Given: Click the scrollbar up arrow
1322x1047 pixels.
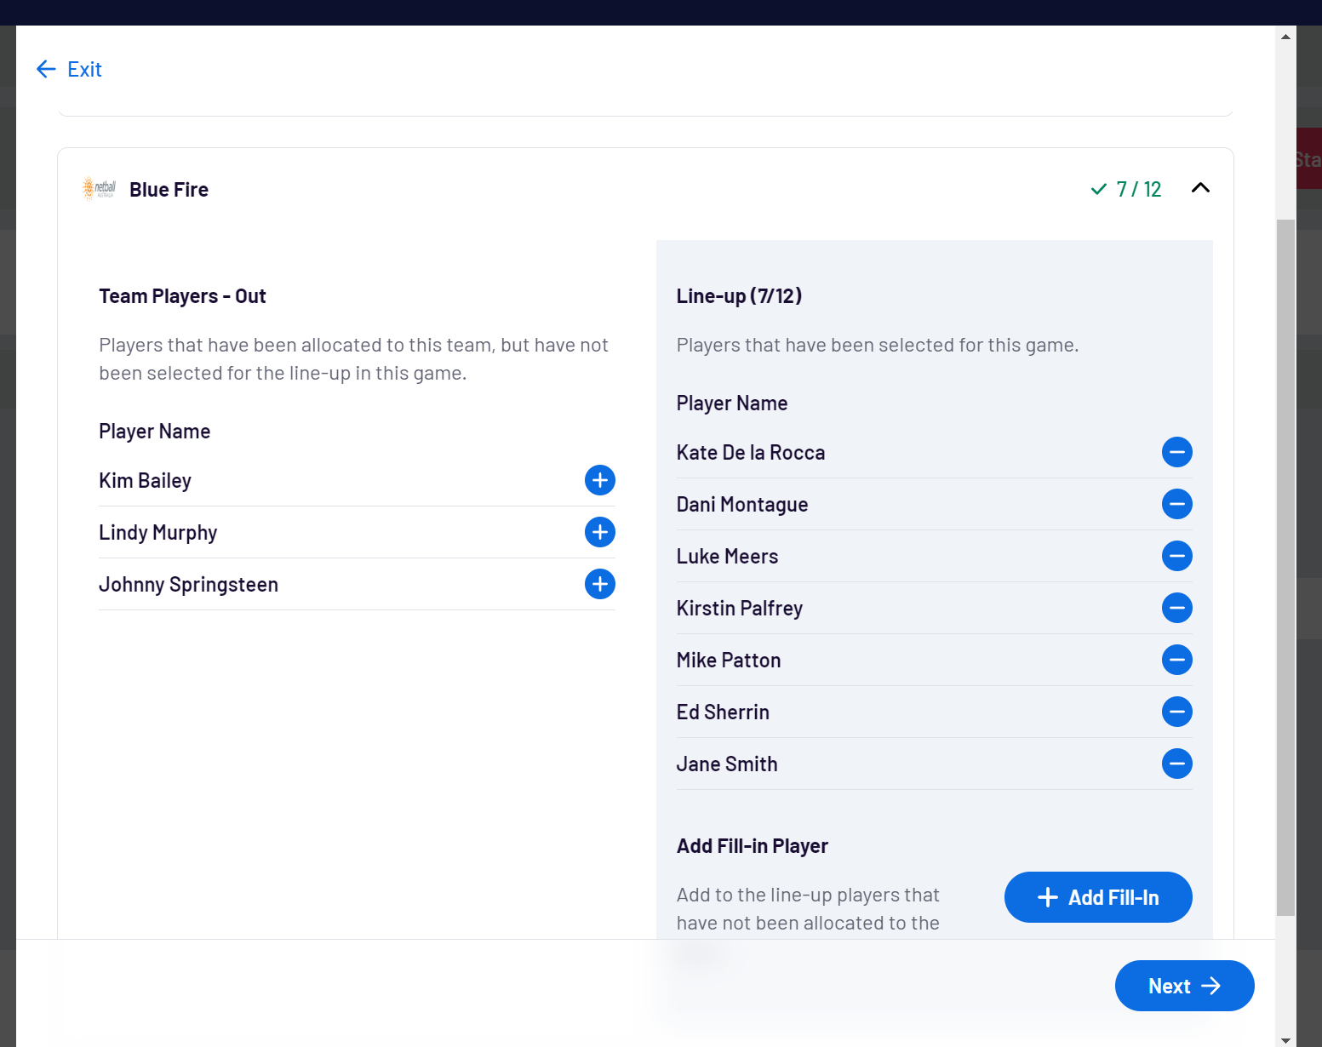Looking at the screenshot, I should point(1285,36).
